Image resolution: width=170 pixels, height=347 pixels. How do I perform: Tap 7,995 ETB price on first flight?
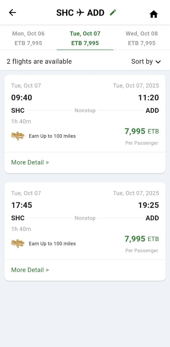(142, 131)
